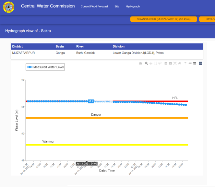Open the Hydrograph menu item
The width and height of the screenshot is (215, 187).
[x=133, y=6]
